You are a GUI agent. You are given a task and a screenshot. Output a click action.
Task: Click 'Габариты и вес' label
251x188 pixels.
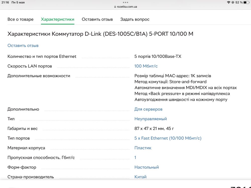pyautogui.click(x=23, y=129)
